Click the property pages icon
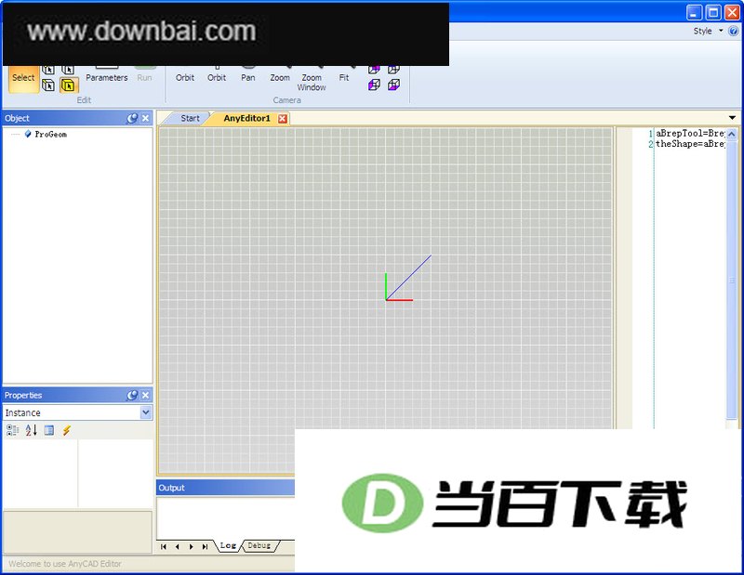 pyautogui.click(x=49, y=430)
